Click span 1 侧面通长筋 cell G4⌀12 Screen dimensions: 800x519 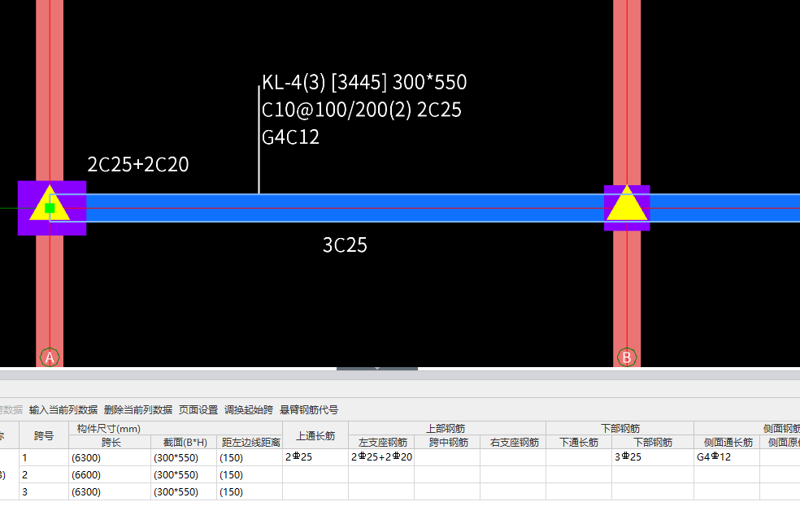point(727,457)
